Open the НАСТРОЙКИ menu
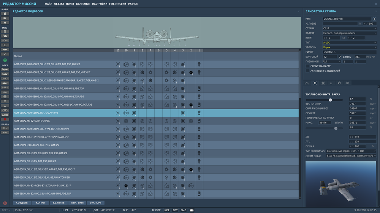The image size is (380, 213). click(x=100, y=4)
